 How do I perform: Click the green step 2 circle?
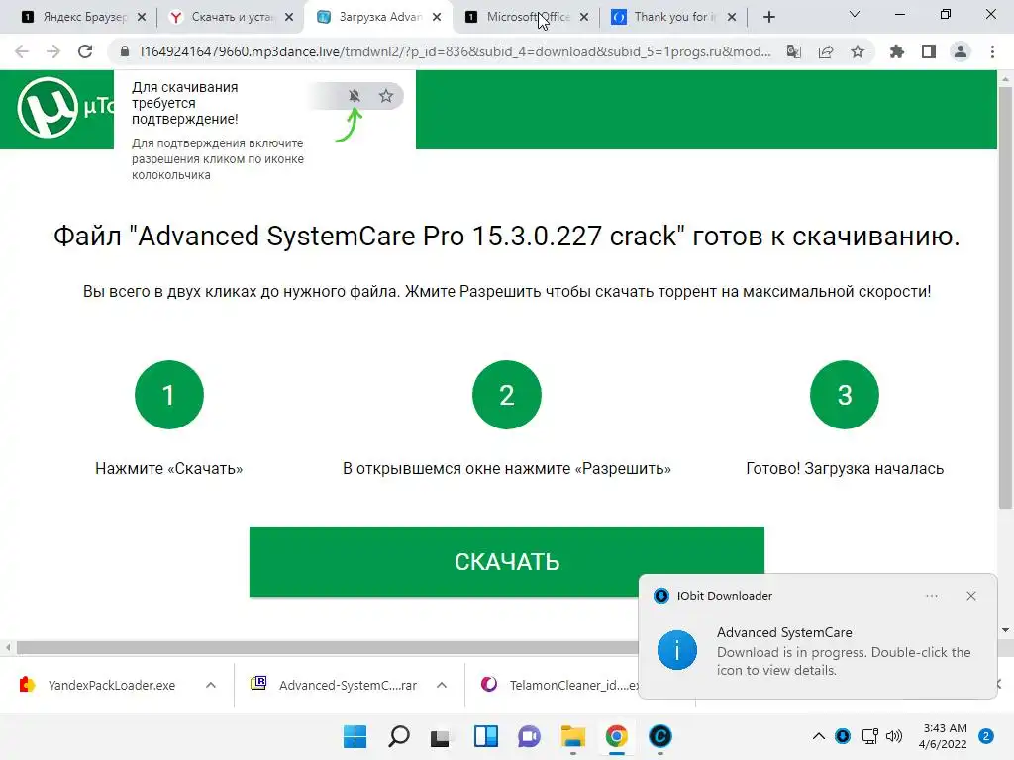(507, 395)
